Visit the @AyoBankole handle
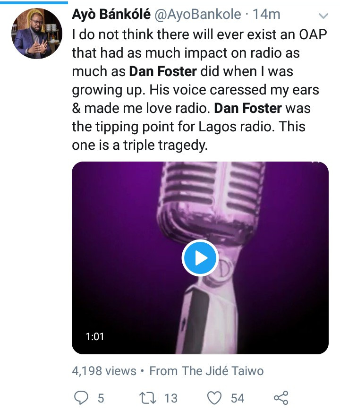The height and width of the screenshot is (411, 340). click(x=198, y=14)
